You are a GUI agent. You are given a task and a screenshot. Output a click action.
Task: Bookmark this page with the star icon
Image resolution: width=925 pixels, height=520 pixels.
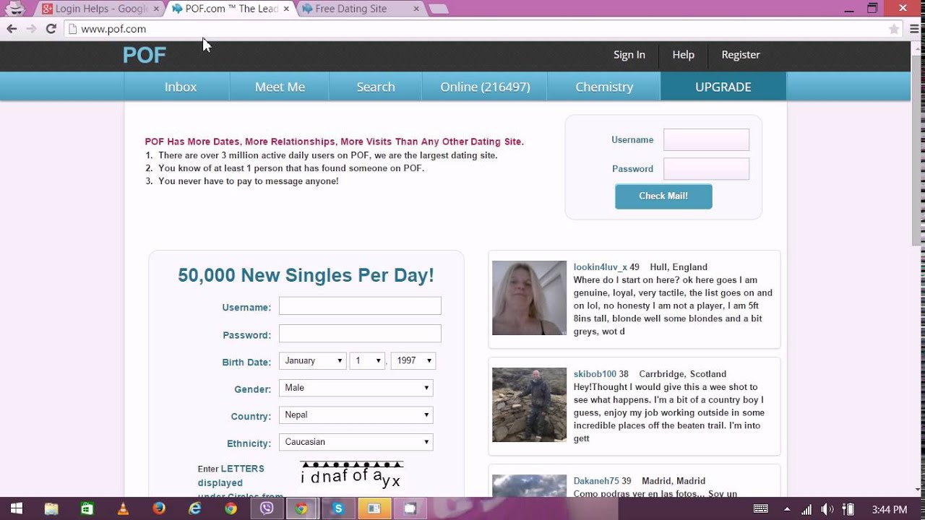coord(894,29)
